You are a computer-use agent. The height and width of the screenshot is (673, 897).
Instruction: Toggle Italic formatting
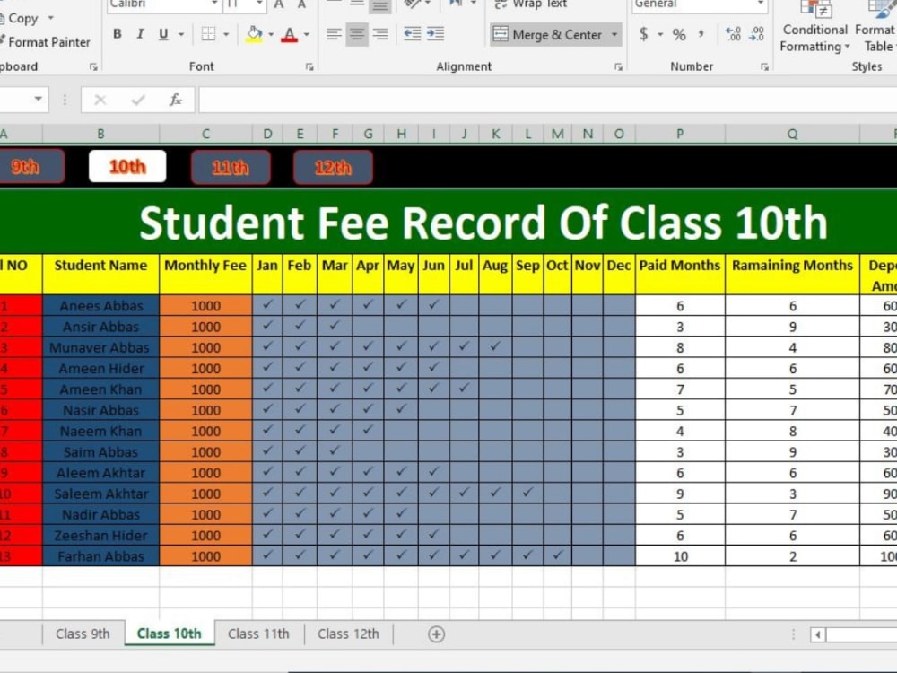click(140, 34)
